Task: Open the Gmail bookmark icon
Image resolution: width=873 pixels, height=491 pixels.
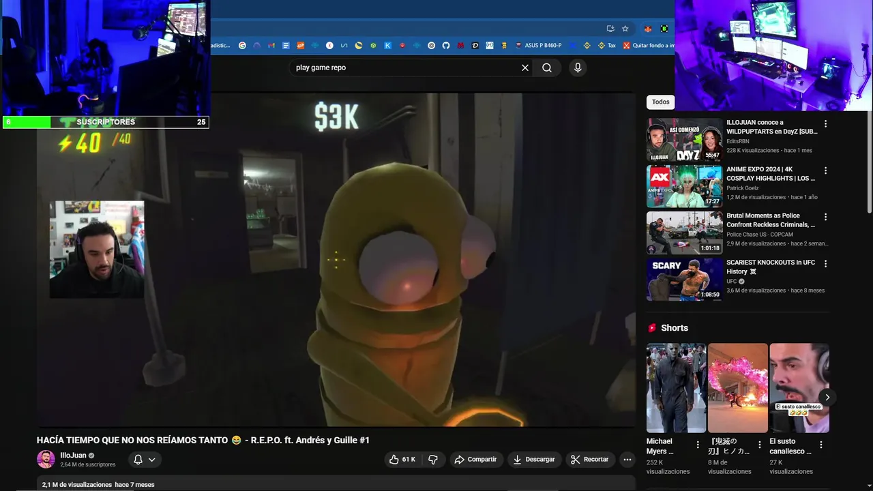Action: 271,46
